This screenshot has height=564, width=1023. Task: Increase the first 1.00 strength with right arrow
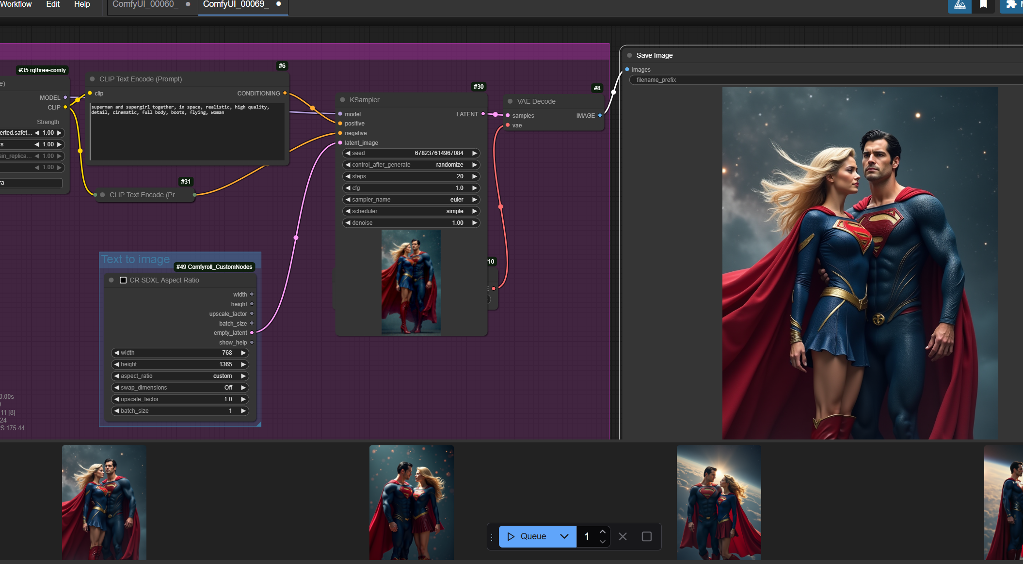coord(59,133)
